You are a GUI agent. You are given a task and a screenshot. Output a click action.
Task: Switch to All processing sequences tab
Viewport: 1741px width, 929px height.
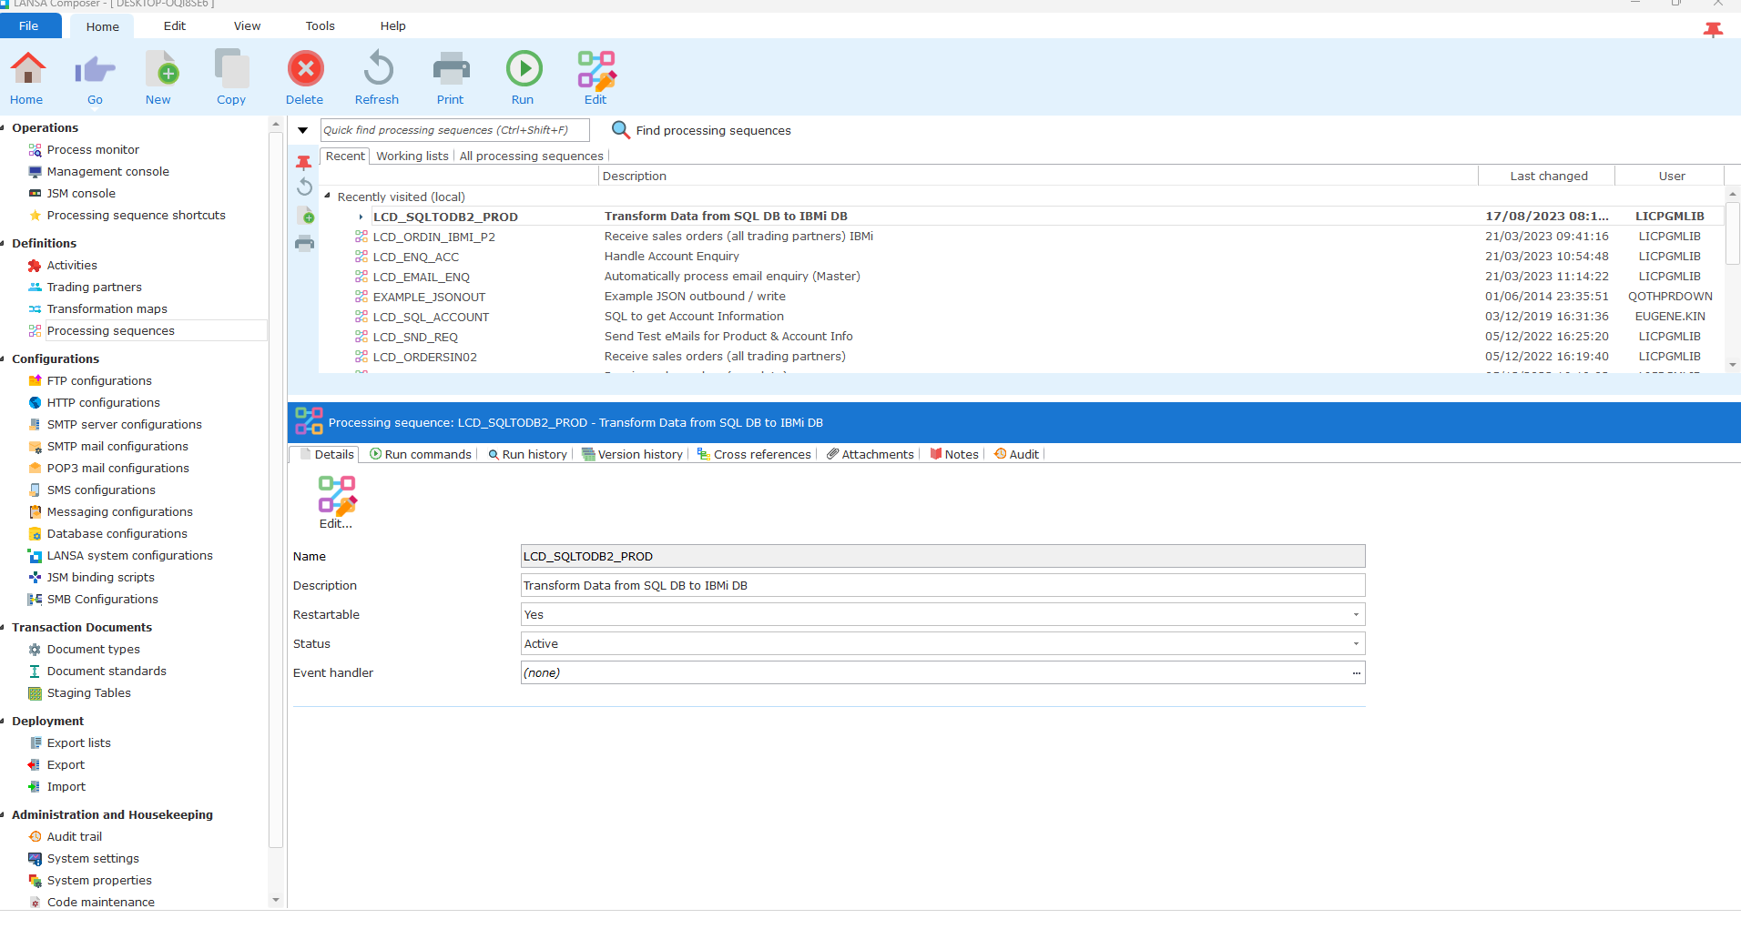531,156
